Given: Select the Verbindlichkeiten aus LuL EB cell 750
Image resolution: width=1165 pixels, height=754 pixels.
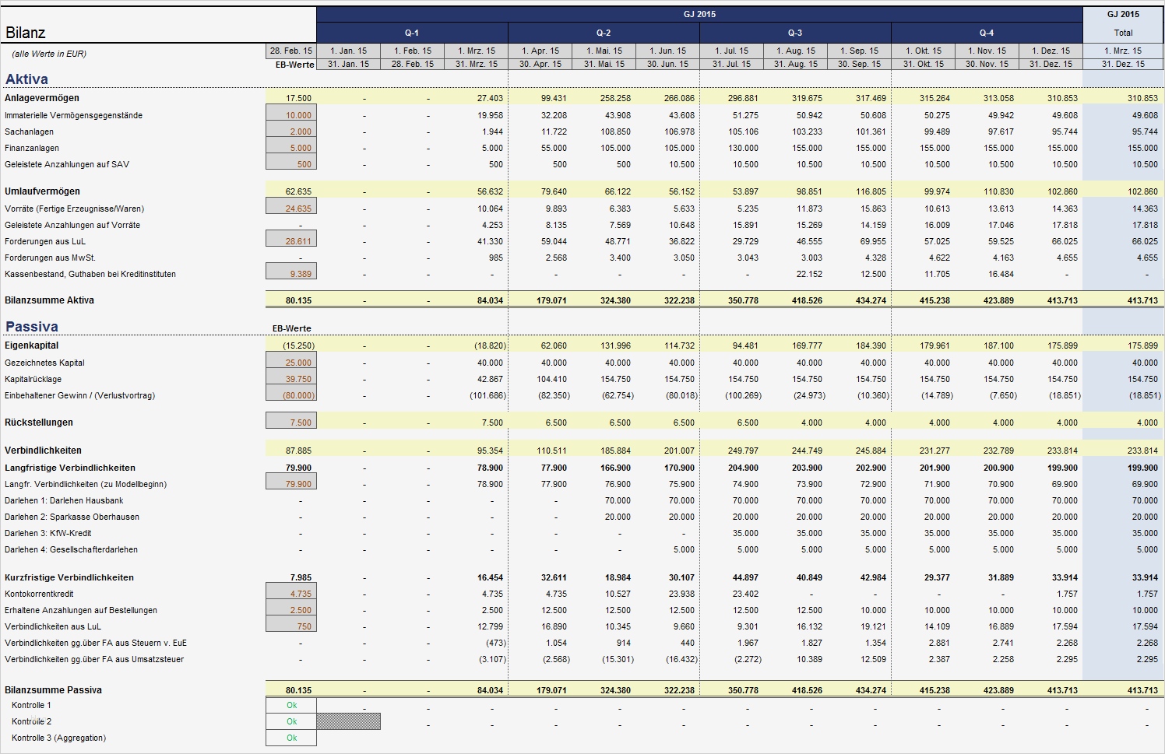Looking at the screenshot, I should tap(291, 626).
